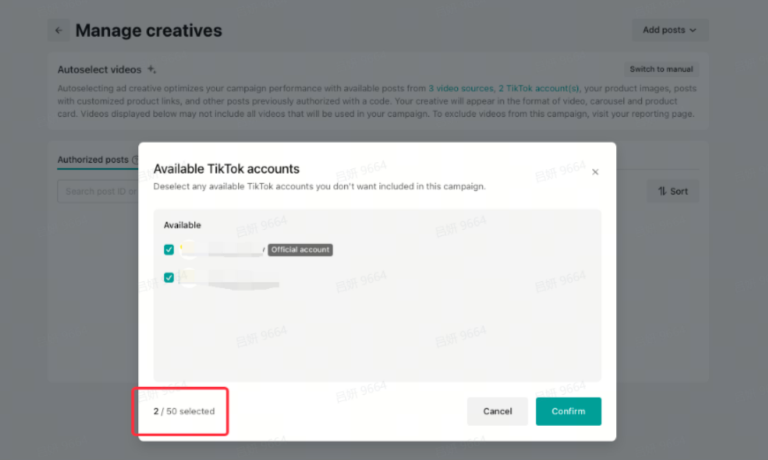Click the 2 / 50 selected counter
This screenshot has width=768, height=460.
[184, 411]
